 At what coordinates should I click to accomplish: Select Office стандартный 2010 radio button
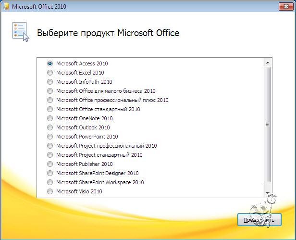(x=50, y=109)
